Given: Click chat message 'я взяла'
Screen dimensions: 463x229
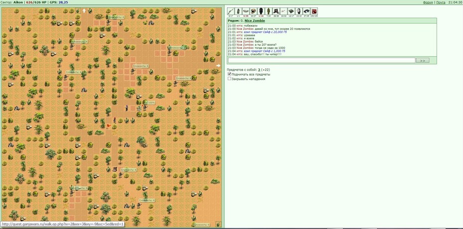Looking at the screenshot, I should tap(249, 38).
